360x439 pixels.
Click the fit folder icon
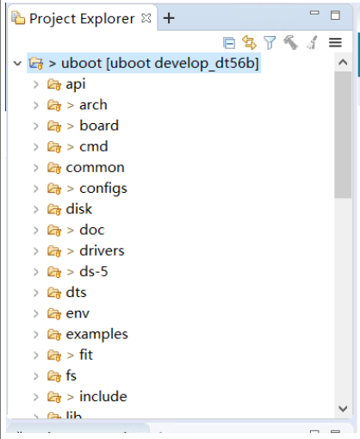tap(54, 356)
